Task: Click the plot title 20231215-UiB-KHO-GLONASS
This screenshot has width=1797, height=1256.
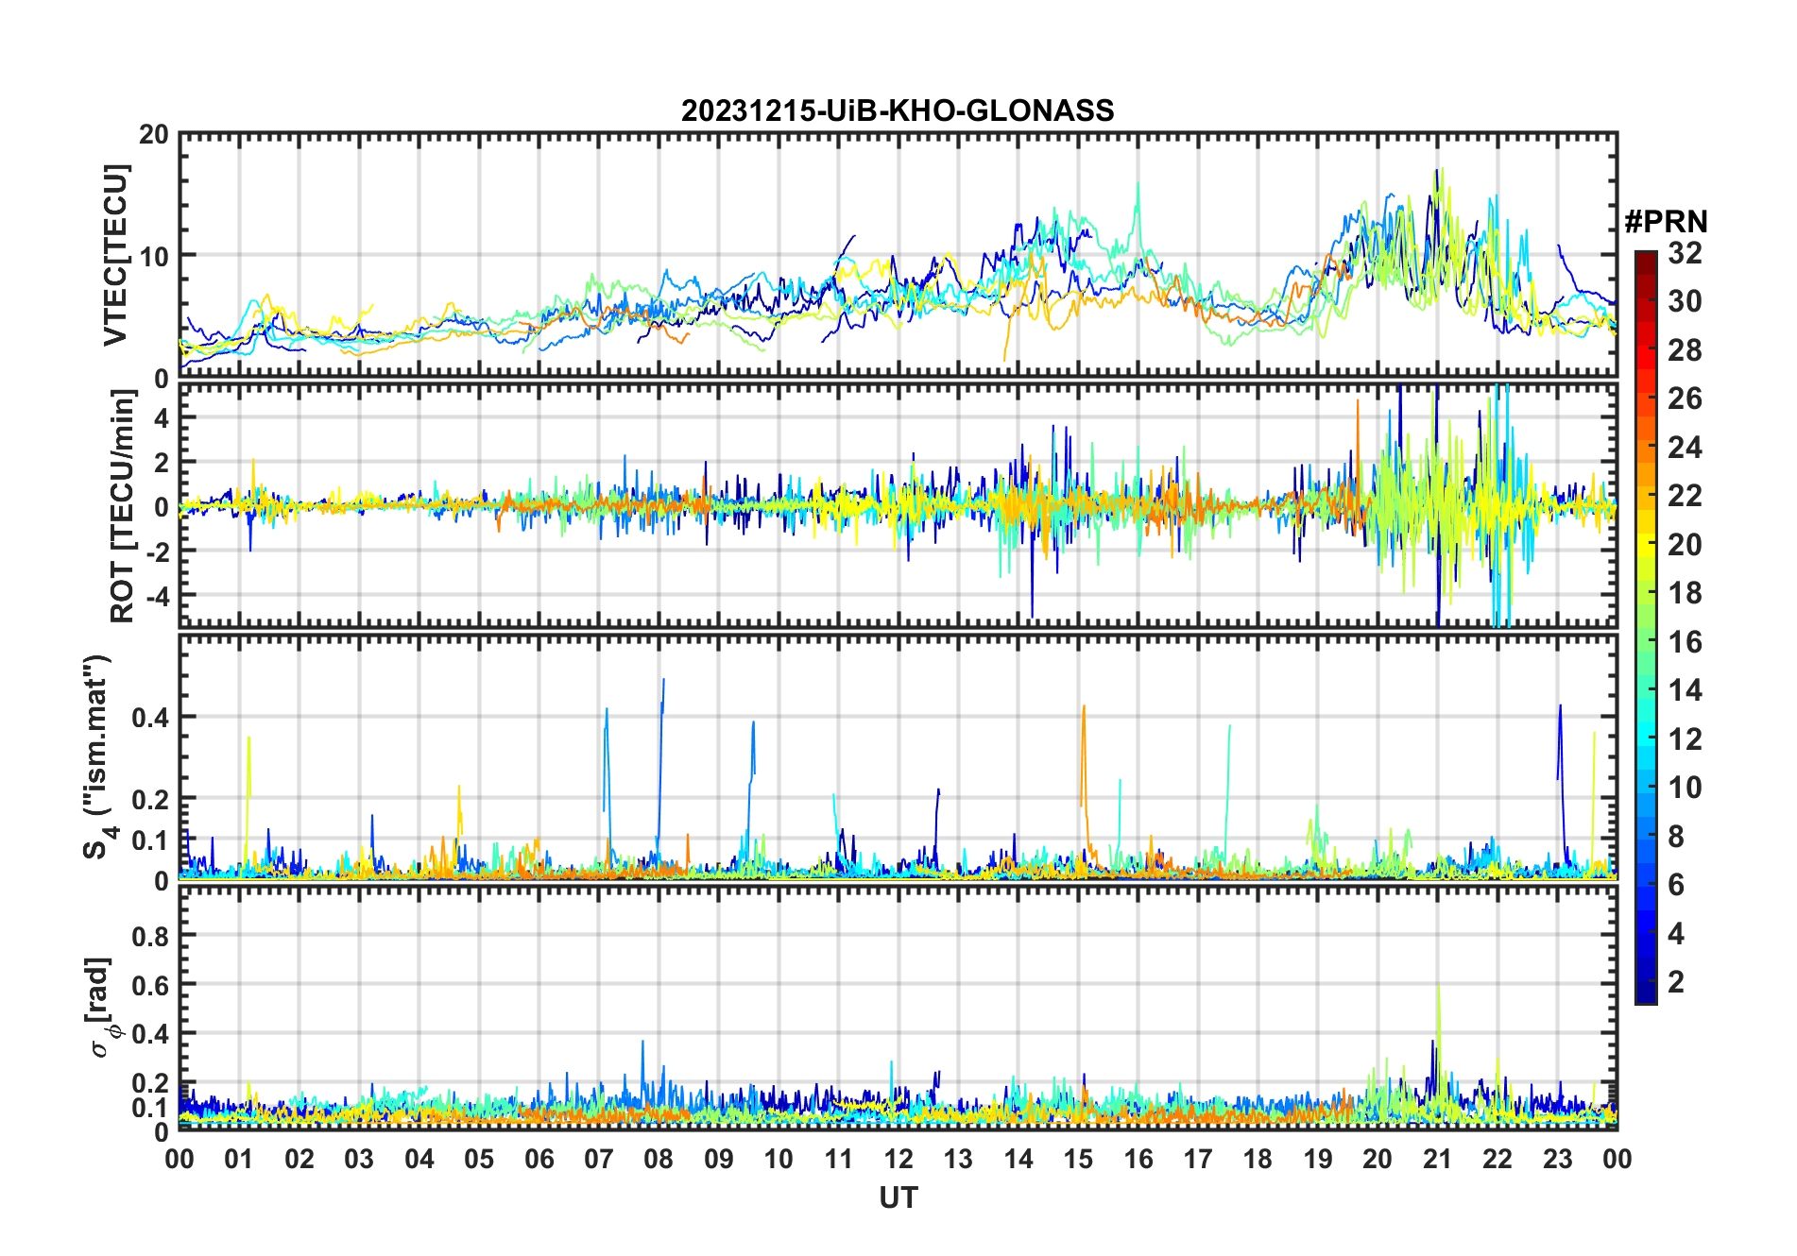Action: (898, 110)
